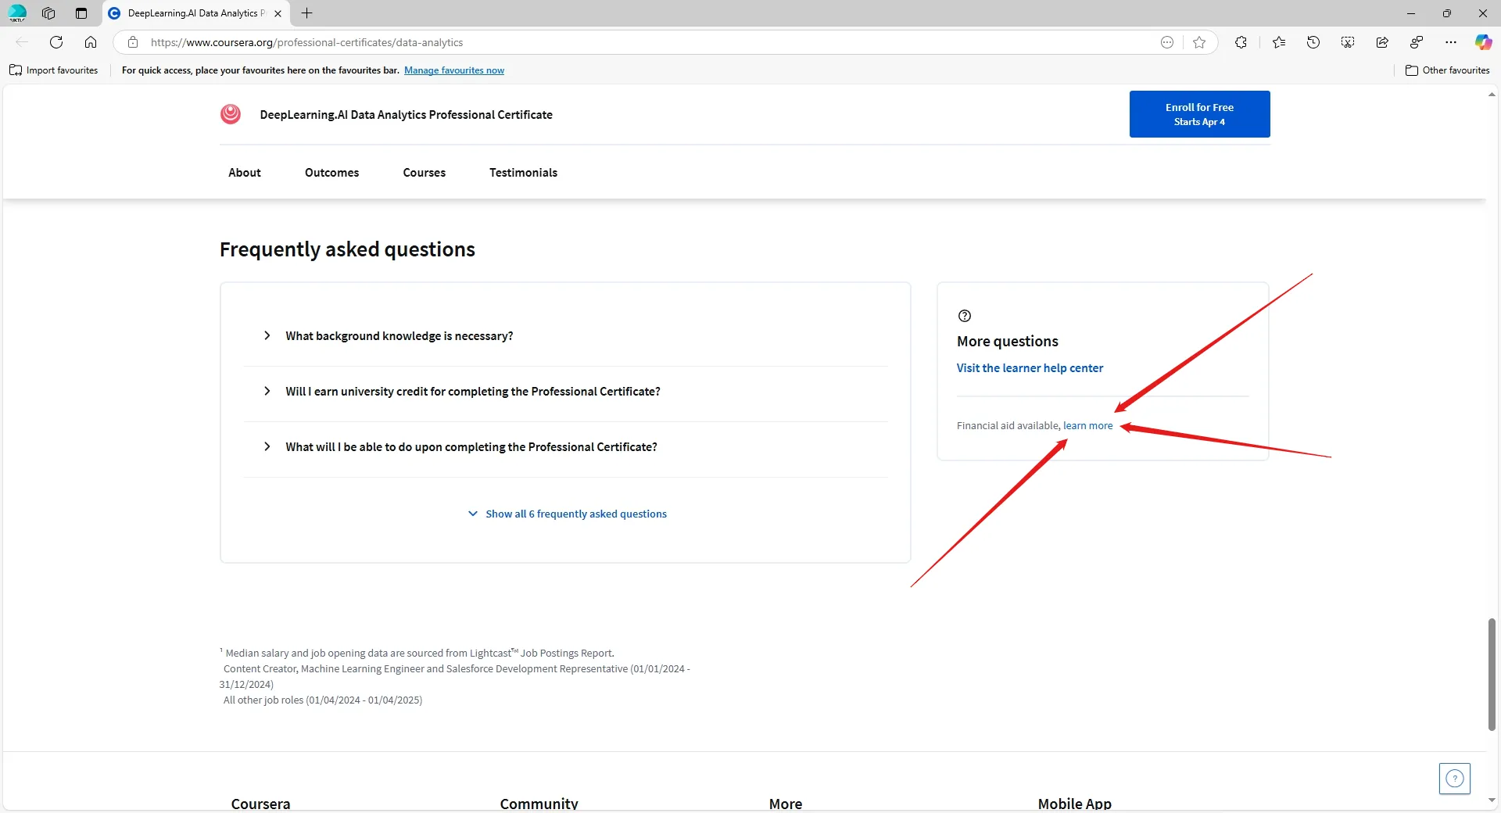View site information lock icon
Screen dimensions: 1501x813
[x=133, y=42]
